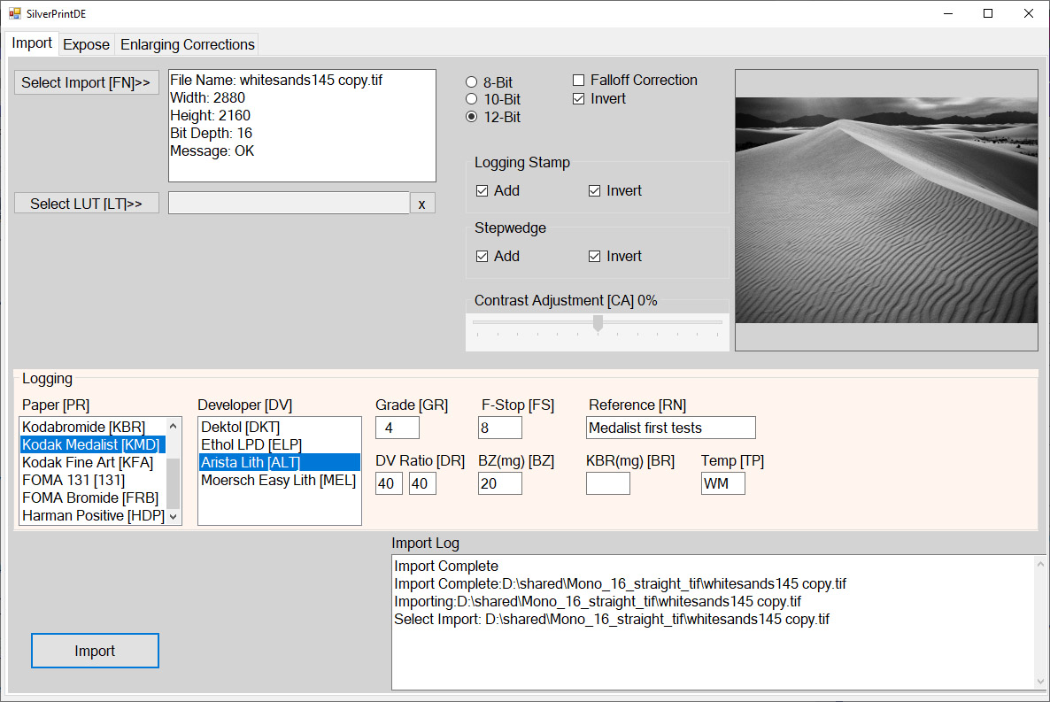Choose the 10-Bit radio option
The height and width of the screenshot is (702, 1050).
pyautogui.click(x=472, y=99)
